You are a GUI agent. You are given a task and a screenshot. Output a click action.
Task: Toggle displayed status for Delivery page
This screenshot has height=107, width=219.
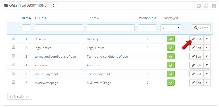[171, 39]
